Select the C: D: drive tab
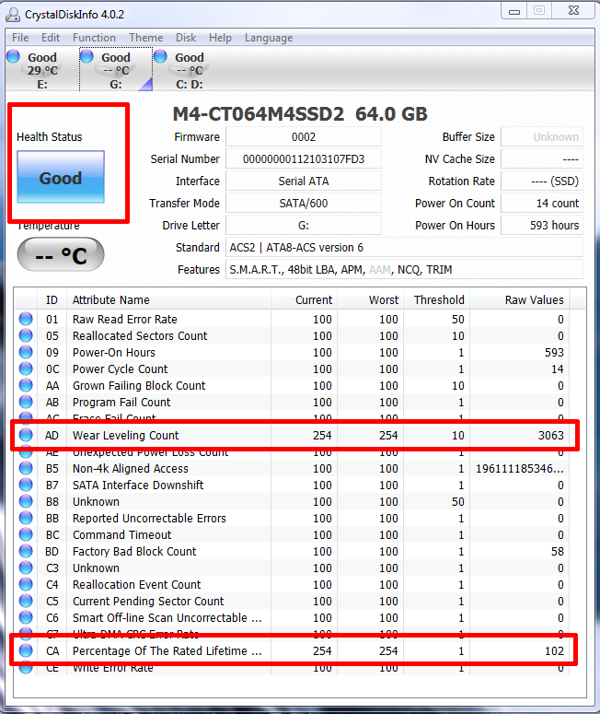 pyautogui.click(x=190, y=69)
